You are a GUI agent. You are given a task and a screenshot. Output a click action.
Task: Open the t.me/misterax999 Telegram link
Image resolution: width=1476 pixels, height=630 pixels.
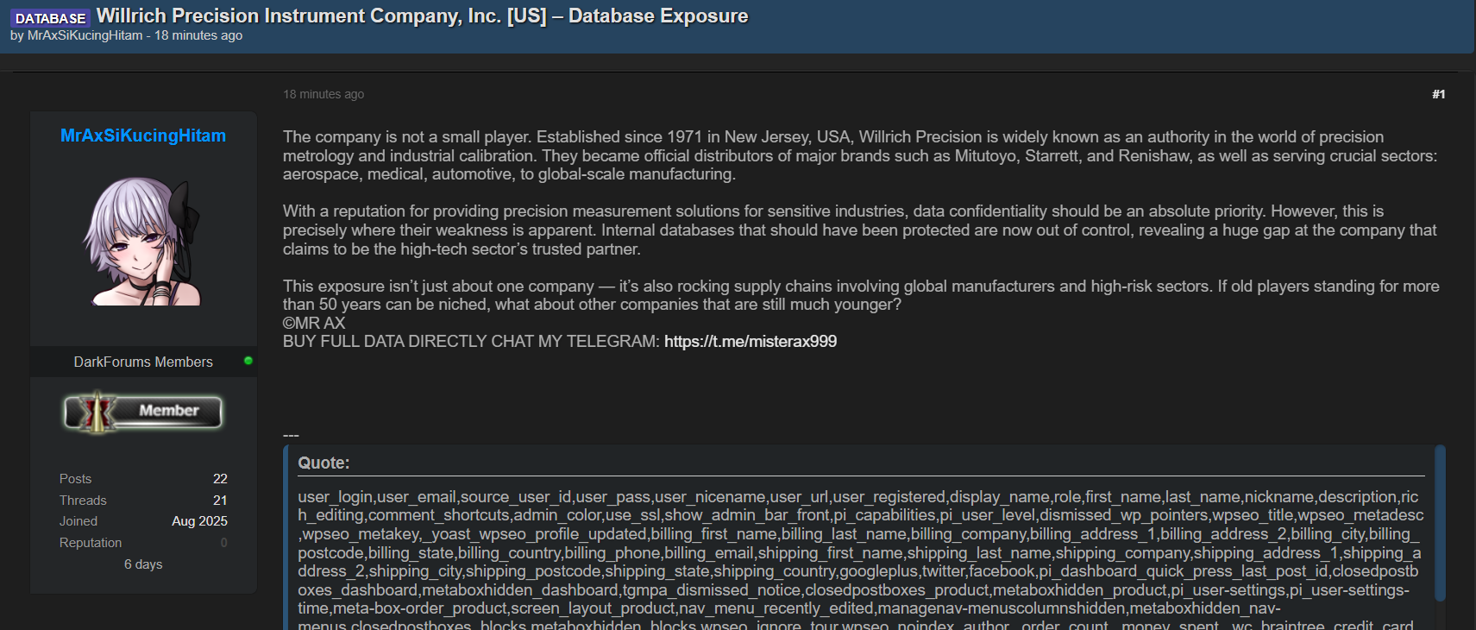(x=751, y=342)
